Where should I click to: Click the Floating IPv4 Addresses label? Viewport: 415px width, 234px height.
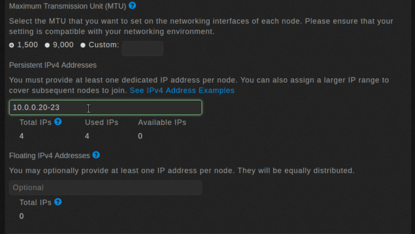point(49,155)
